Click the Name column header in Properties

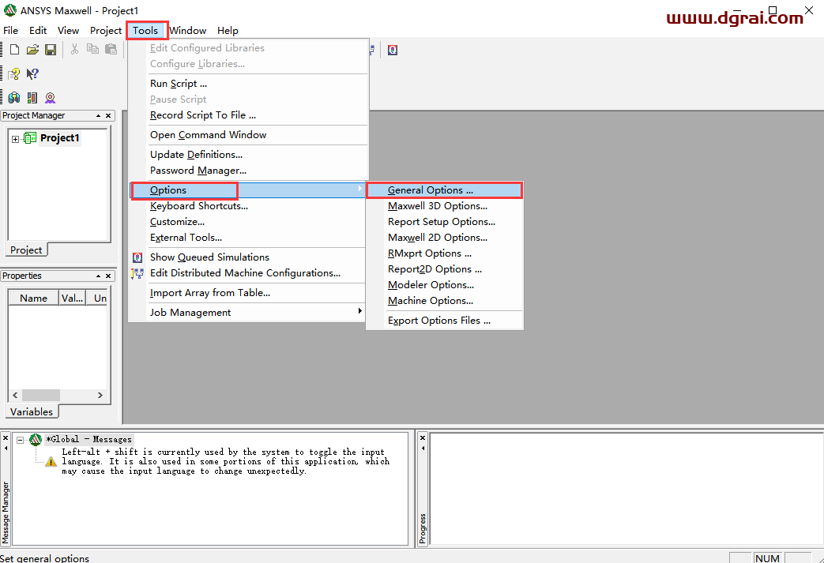[34, 298]
